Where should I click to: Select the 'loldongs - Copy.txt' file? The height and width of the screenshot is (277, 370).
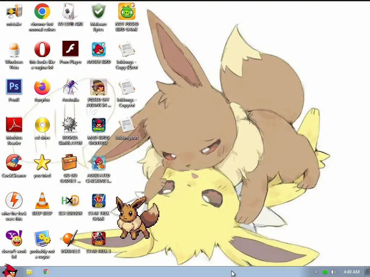tap(127, 87)
